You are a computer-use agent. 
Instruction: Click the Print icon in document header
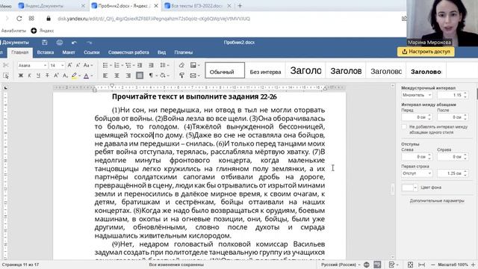pos(60,43)
